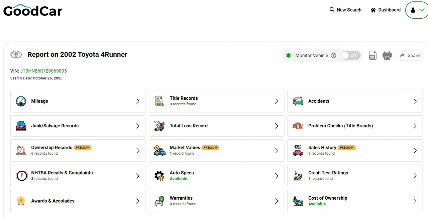Click the Title Records document icon
Viewport: 428px width, 218px height.
[x=159, y=101]
